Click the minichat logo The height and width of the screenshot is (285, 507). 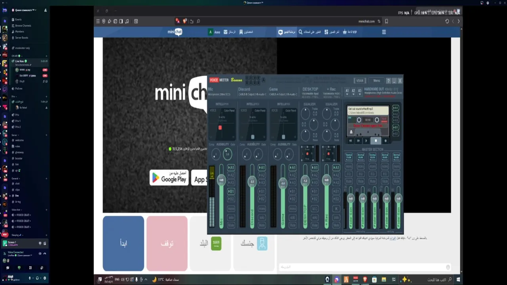pyautogui.click(x=175, y=32)
